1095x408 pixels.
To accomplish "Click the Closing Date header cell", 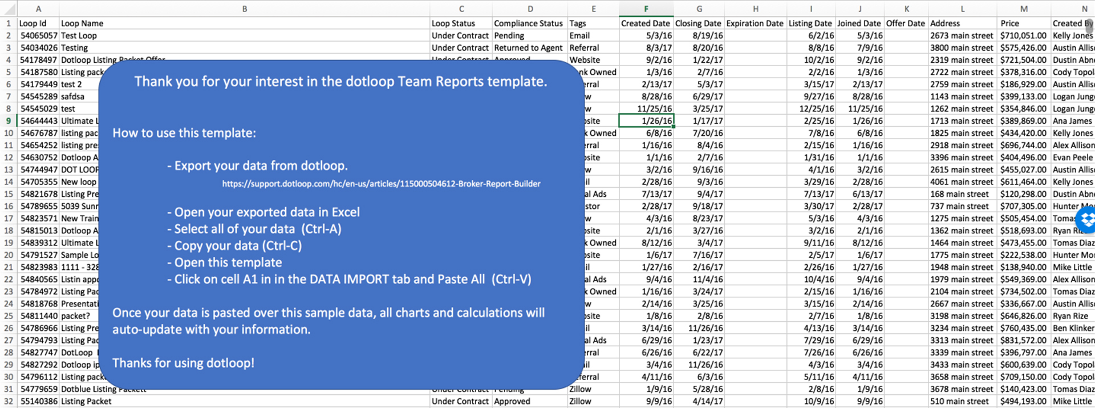I will pyautogui.click(x=699, y=23).
